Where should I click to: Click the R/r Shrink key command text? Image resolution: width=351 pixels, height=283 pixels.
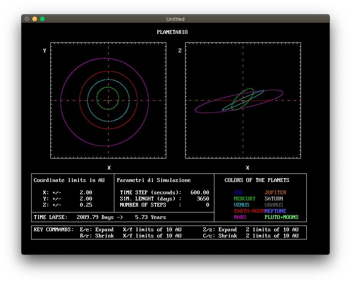[97, 236]
